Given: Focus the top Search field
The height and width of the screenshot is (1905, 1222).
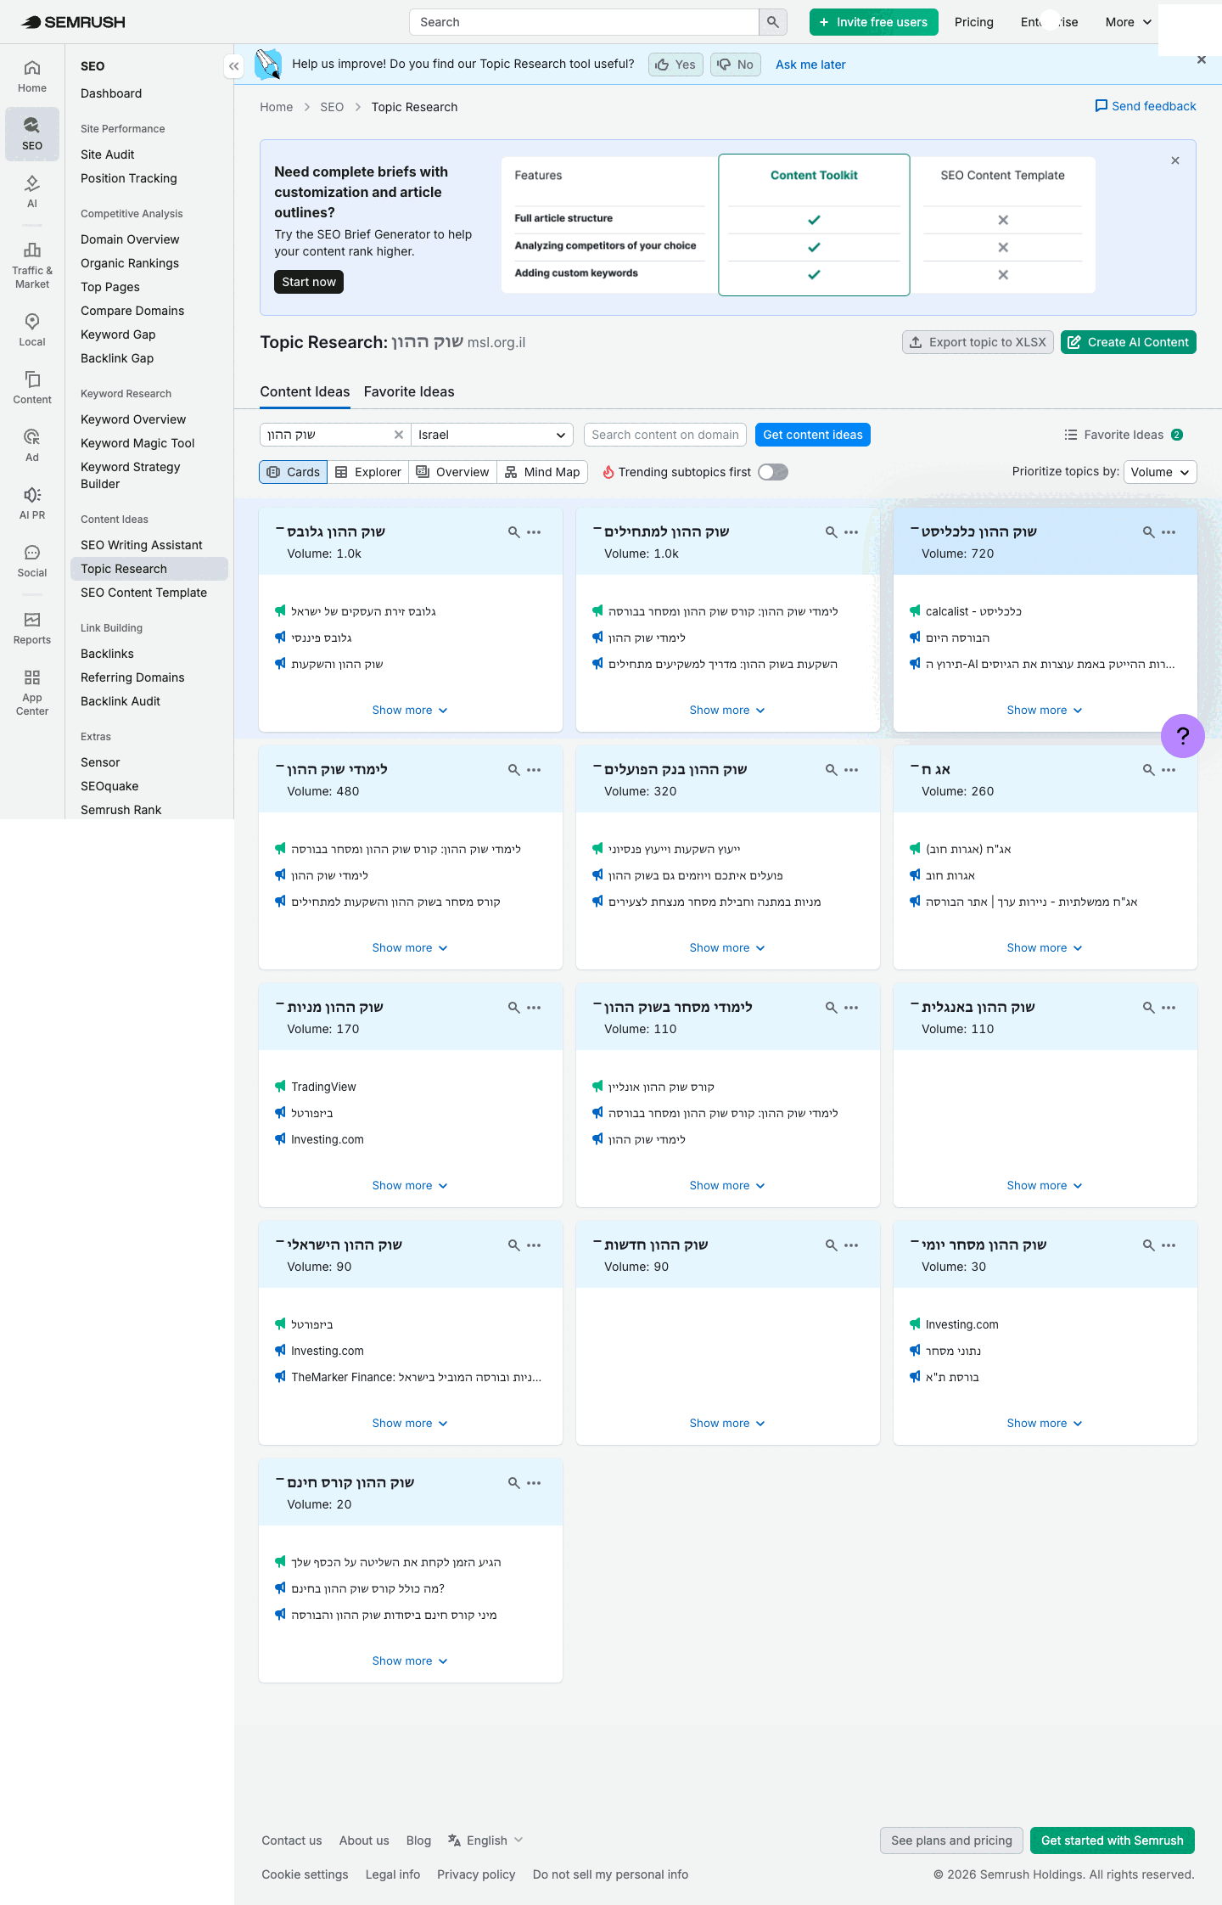Looking at the screenshot, I should tap(584, 22).
